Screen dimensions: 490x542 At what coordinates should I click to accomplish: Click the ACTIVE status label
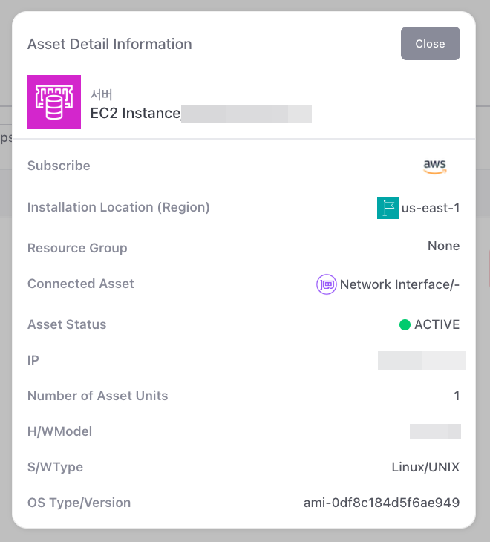437,324
